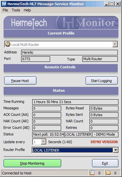Image resolution: width=122 pixels, height=177 pixels.
Task: Open the File menu
Action: 5,10
